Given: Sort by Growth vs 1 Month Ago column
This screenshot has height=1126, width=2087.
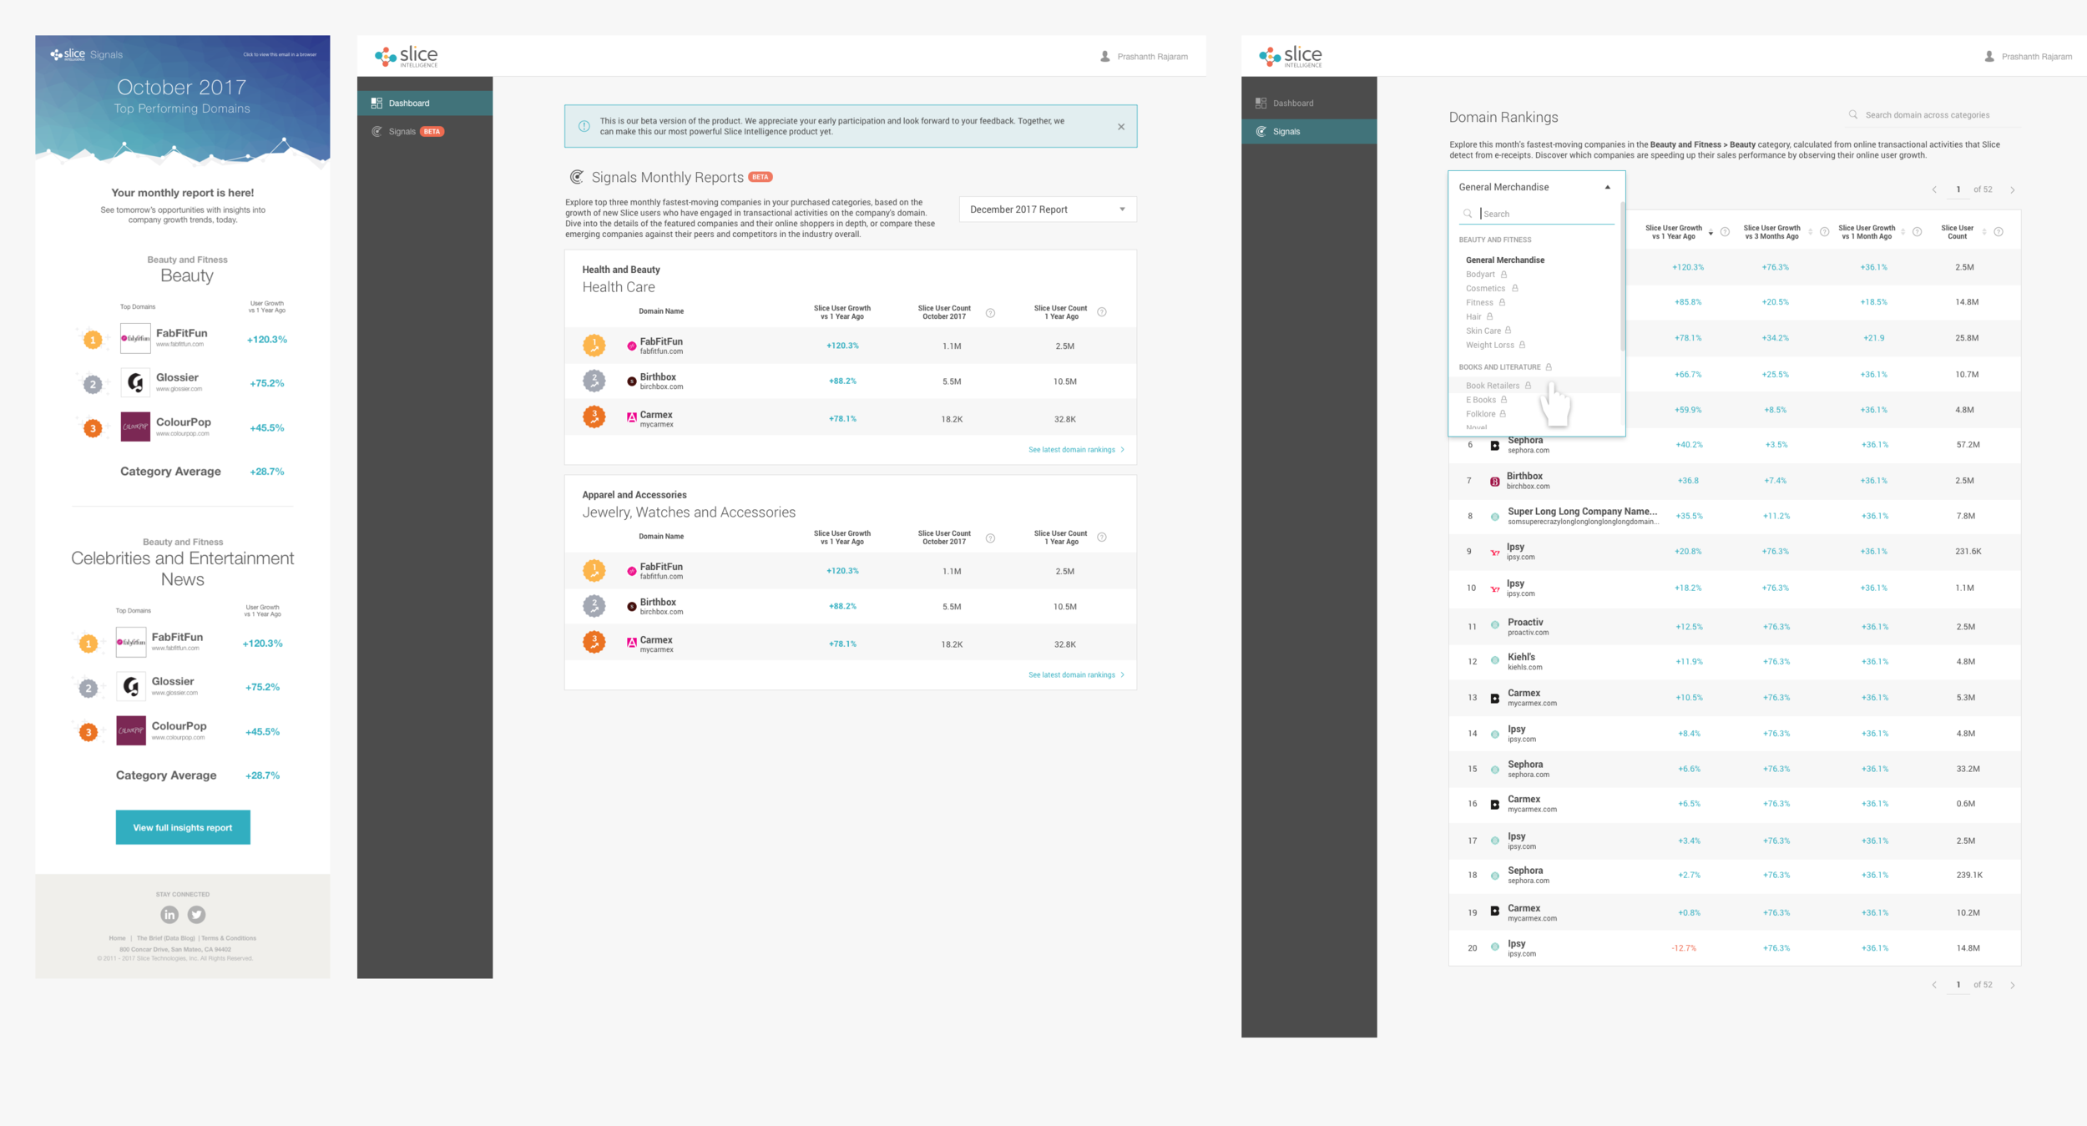Looking at the screenshot, I should (1903, 232).
